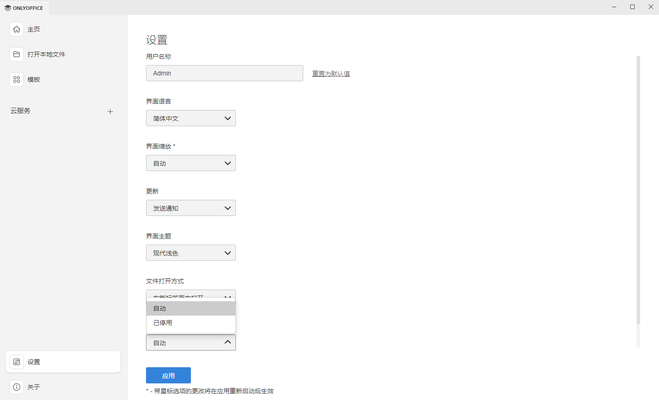Select the 模板 menu label
Screen dimensions: 659x400
34,79
